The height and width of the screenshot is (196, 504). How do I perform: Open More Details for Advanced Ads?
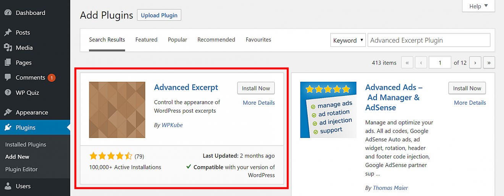[x=470, y=102]
